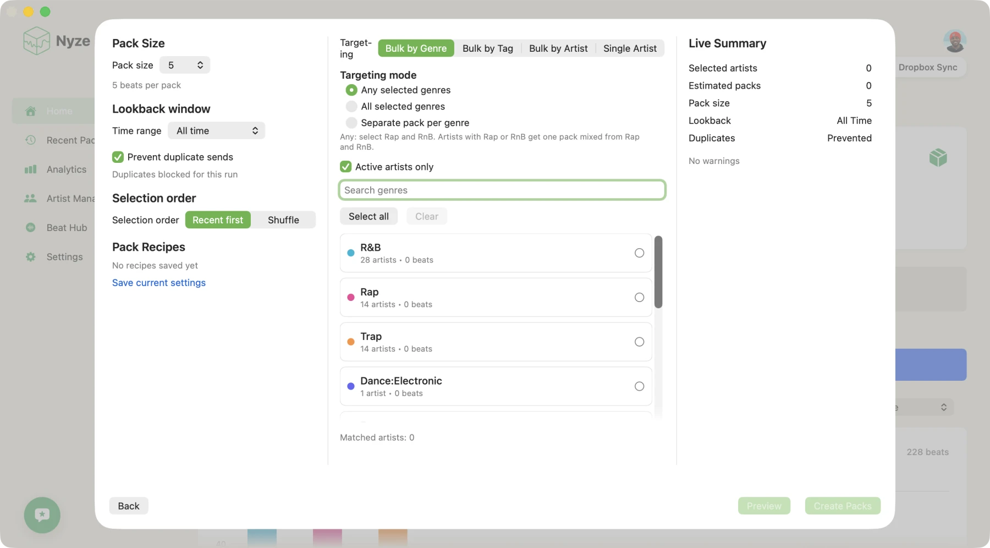
Task: Click the feedback chat star button
Action: 42,515
